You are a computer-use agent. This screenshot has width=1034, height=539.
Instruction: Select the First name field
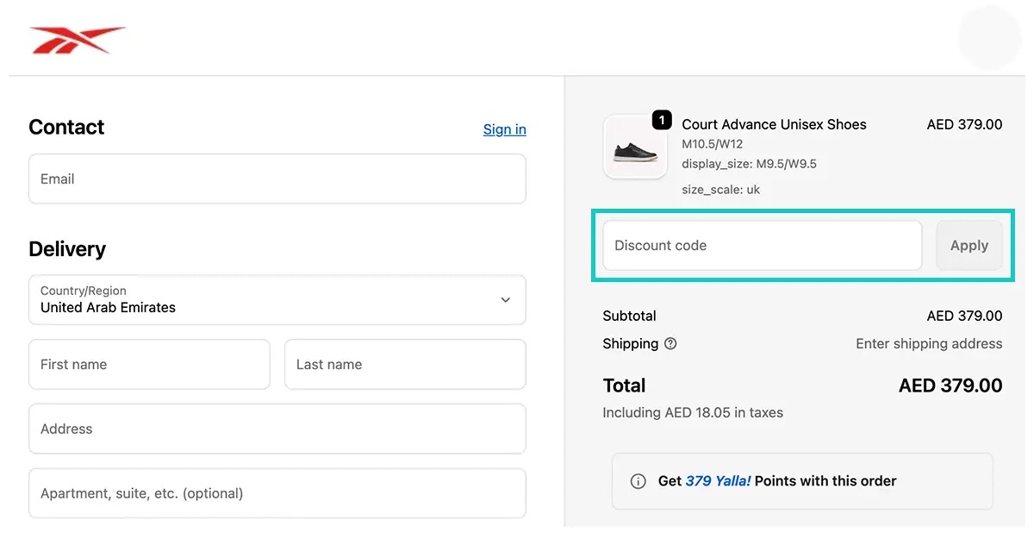pyautogui.click(x=149, y=364)
